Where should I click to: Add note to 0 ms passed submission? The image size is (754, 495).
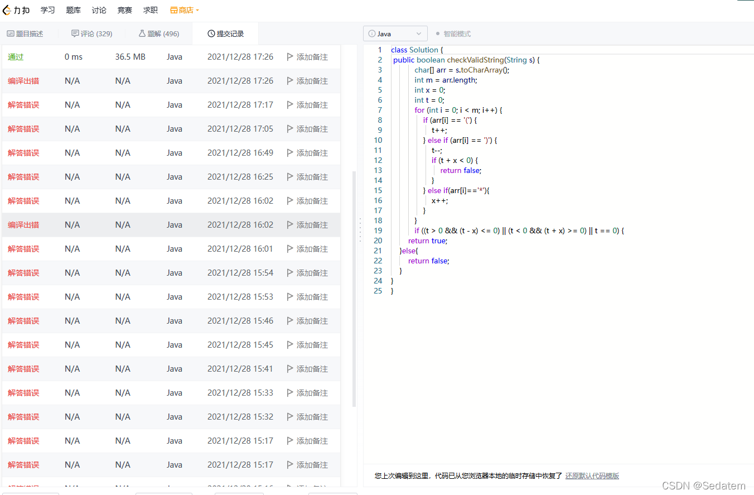pyautogui.click(x=307, y=57)
